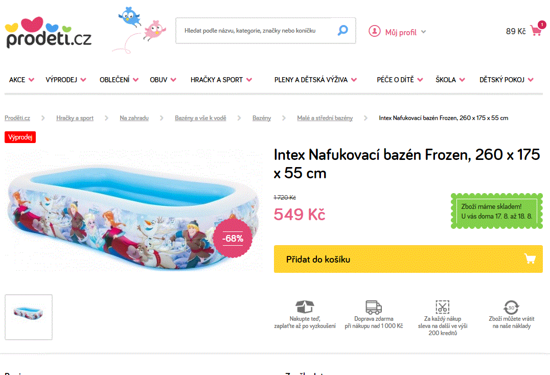Open the OBUV menu item
Screen dimensions: 550x375
(x=159, y=80)
